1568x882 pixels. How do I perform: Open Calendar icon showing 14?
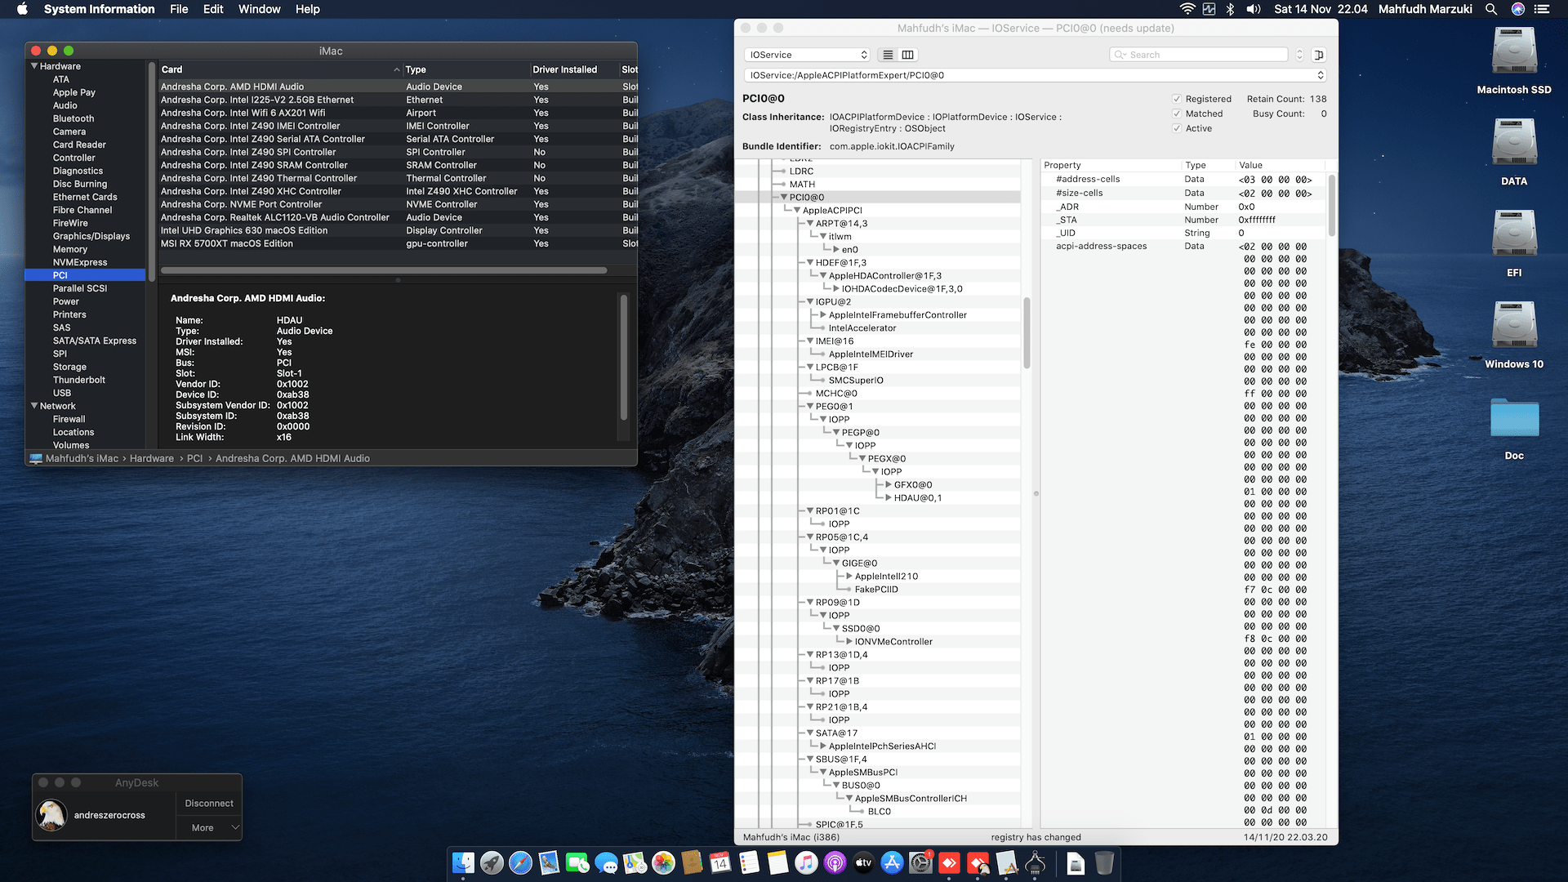coord(720,862)
